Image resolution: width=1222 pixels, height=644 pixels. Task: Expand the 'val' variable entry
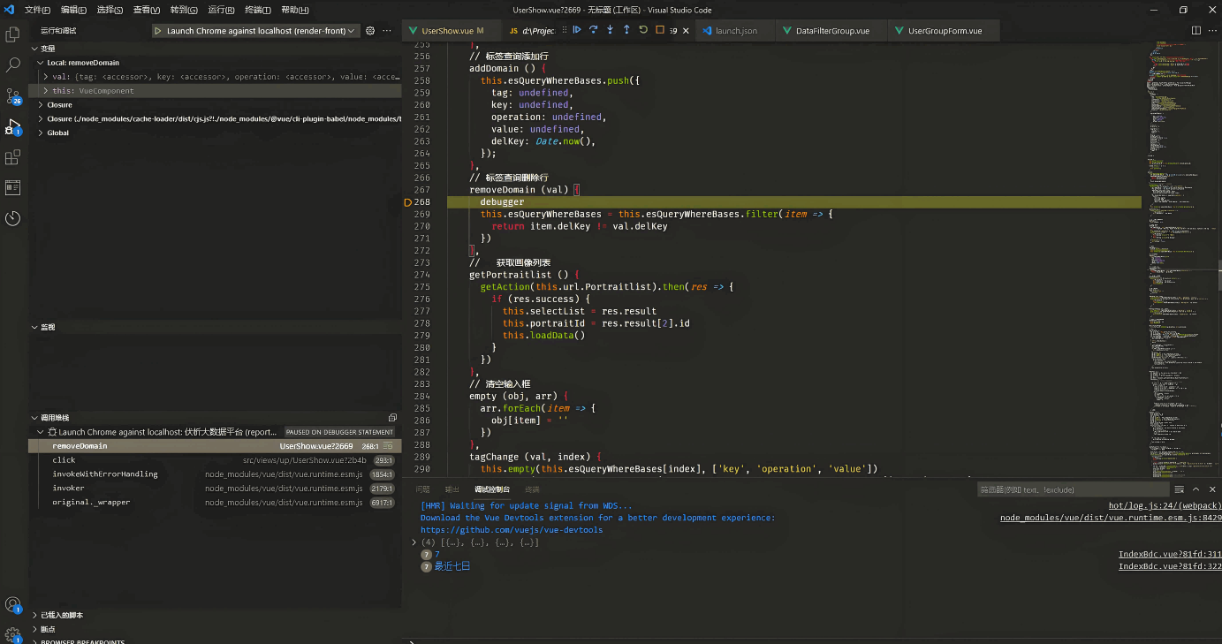point(46,77)
